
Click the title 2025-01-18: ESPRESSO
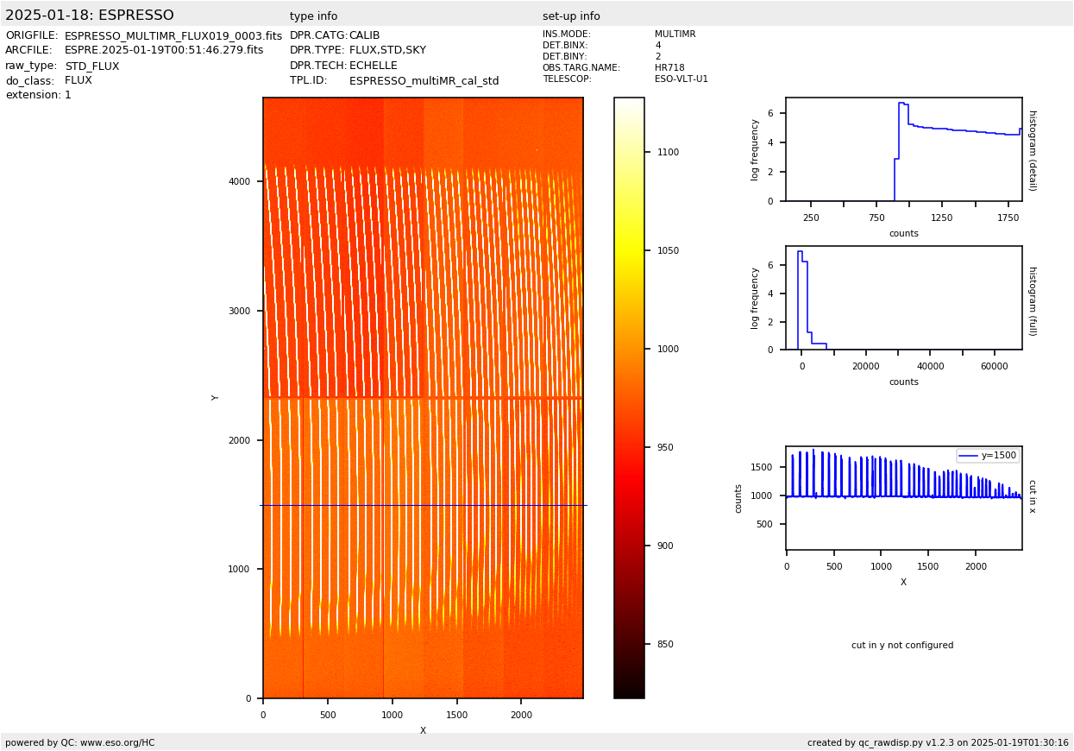[90, 16]
